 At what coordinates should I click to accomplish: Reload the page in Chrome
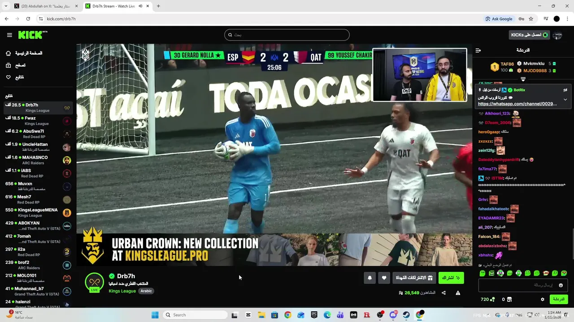pos(28,19)
